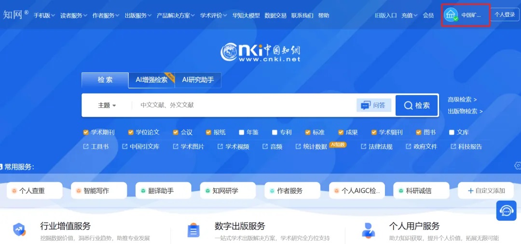Check the 专利 checkbox
This screenshot has width=521, height=244.
click(274, 133)
